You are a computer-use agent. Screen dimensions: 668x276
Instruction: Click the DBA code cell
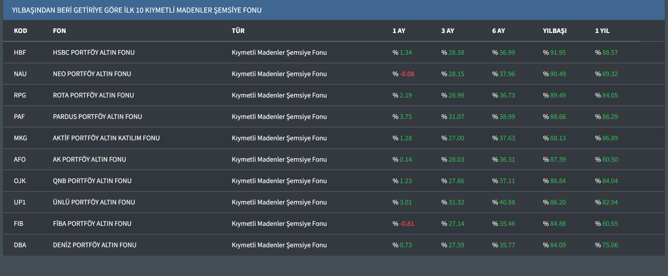click(x=20, y=245)
